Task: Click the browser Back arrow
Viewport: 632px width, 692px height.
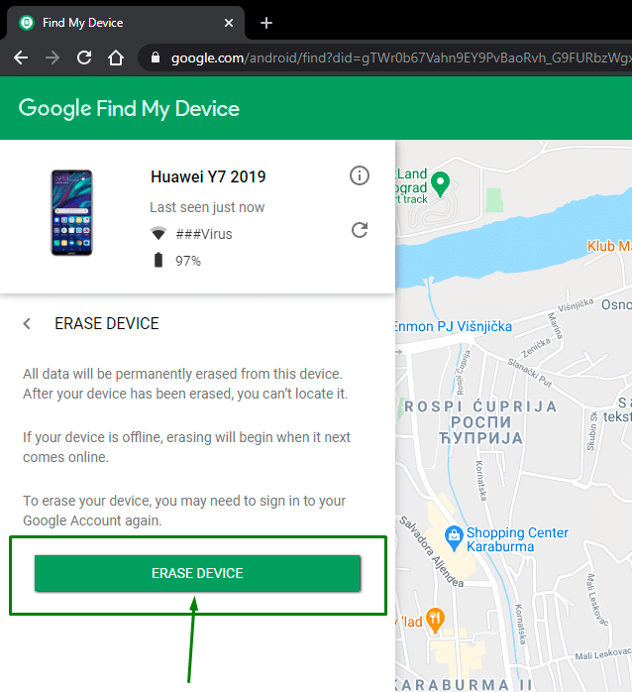Action: click(x=20, y=58)
